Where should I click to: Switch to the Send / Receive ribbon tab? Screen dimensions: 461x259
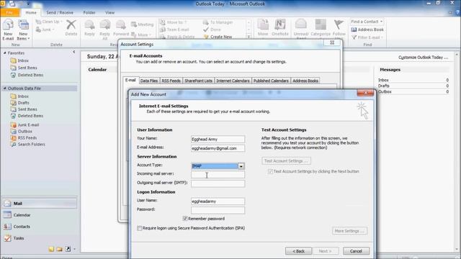[x=60, y=13]
